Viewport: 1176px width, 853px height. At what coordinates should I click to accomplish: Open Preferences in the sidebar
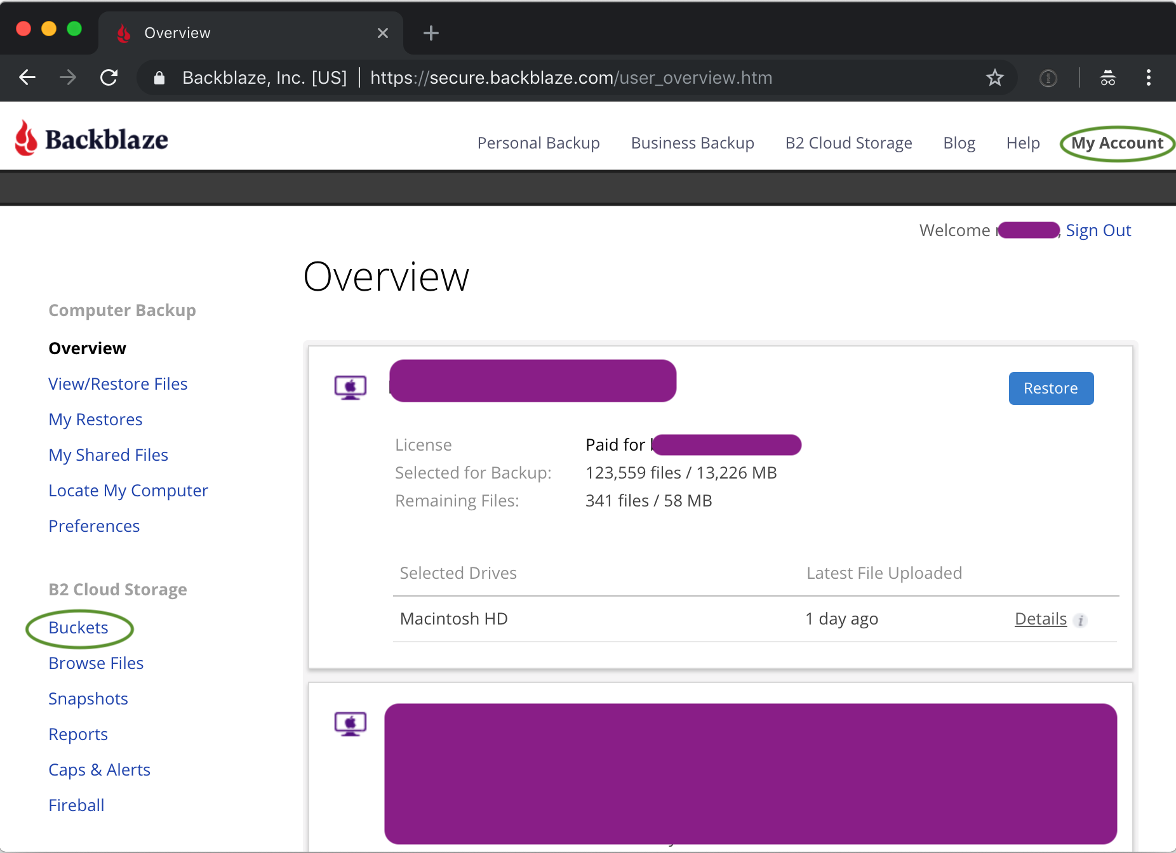94,526
